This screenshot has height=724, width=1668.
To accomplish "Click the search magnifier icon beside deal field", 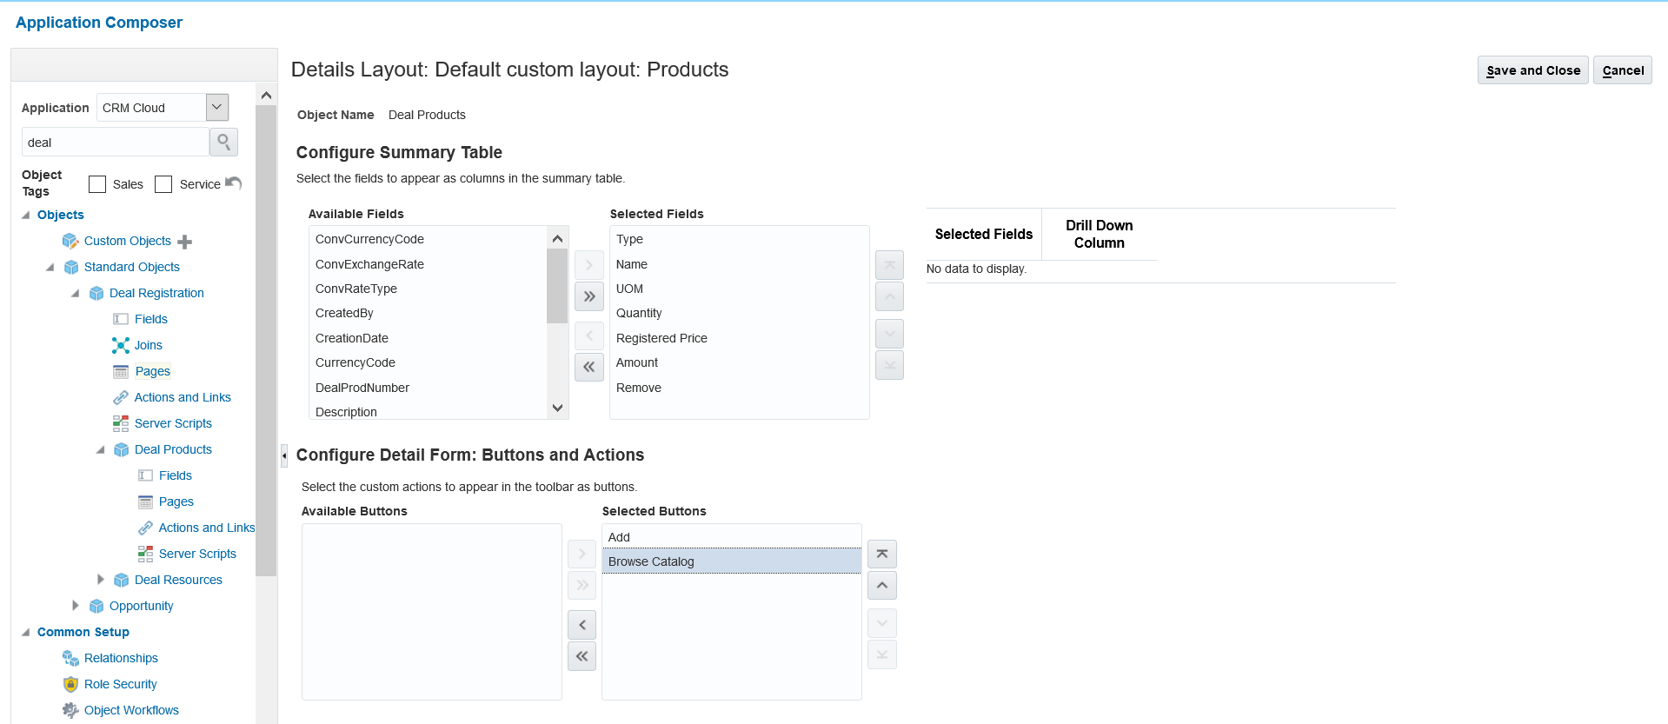I will (223, 142).
